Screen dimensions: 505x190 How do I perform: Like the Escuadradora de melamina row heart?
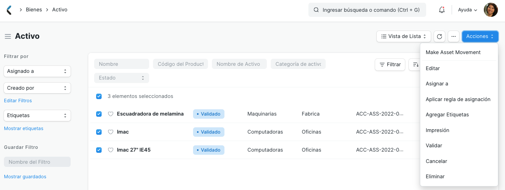click(110, 114)
